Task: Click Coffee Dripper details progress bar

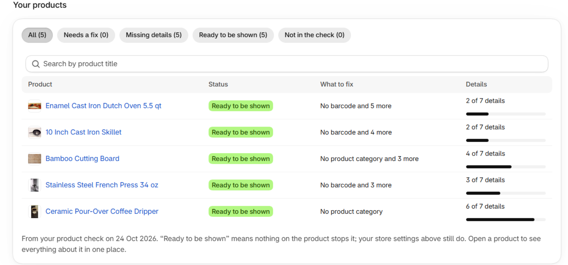Action: [506, 220]
